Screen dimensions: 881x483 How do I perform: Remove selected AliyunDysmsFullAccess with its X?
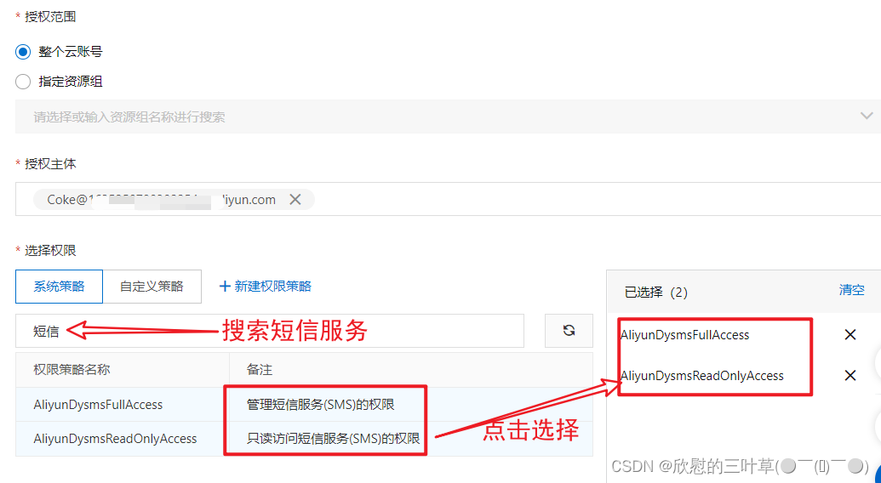click(850, 335)
